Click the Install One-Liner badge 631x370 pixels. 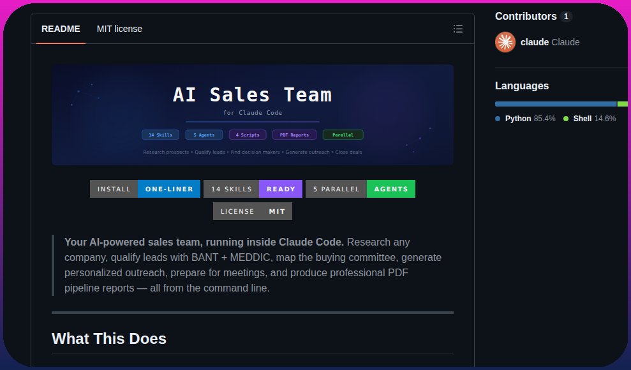coord(145,189)
